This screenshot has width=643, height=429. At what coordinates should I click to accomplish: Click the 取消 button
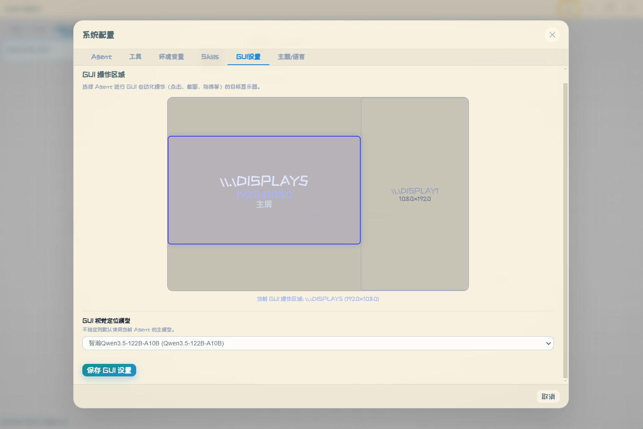(x=548, y=397)
